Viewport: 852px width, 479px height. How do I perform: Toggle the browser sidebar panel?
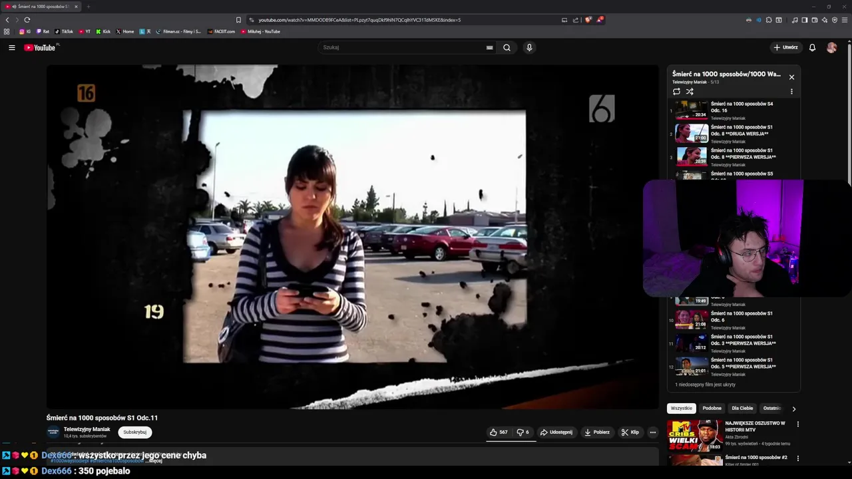click(805, 20)
